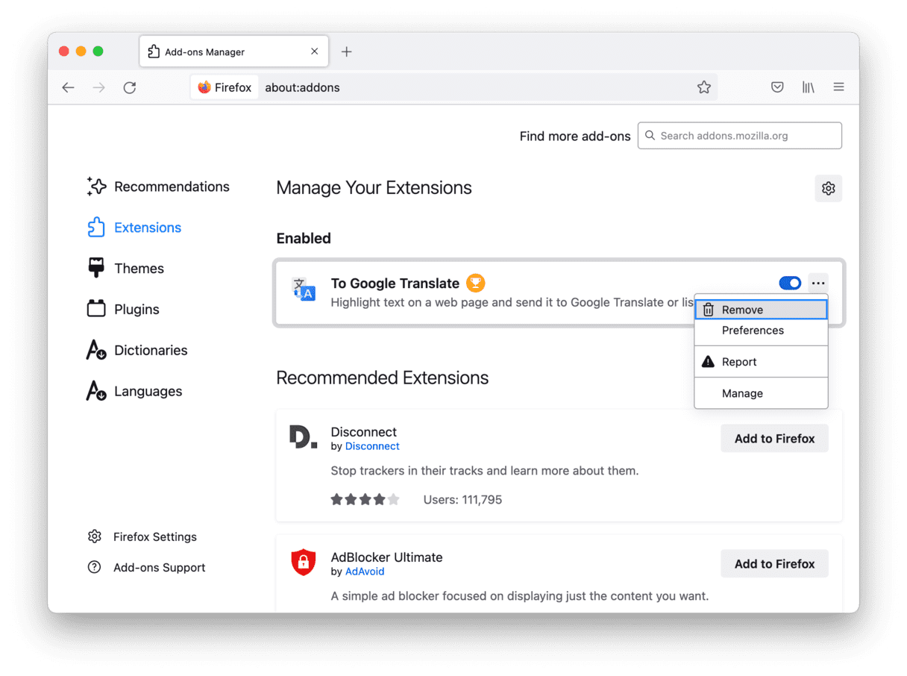The height and width of the screenshot is (676, 907).
Task: Open the Library icon in toolbar
Action: pos(809,87)
